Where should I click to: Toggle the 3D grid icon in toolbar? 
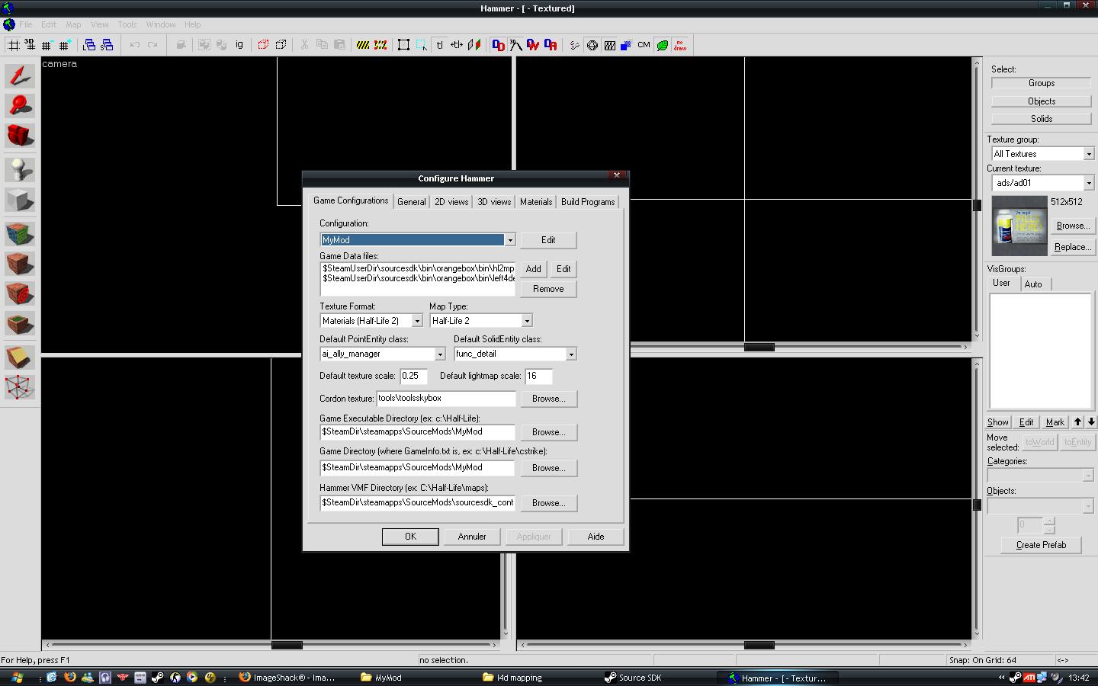click(30, 45)
